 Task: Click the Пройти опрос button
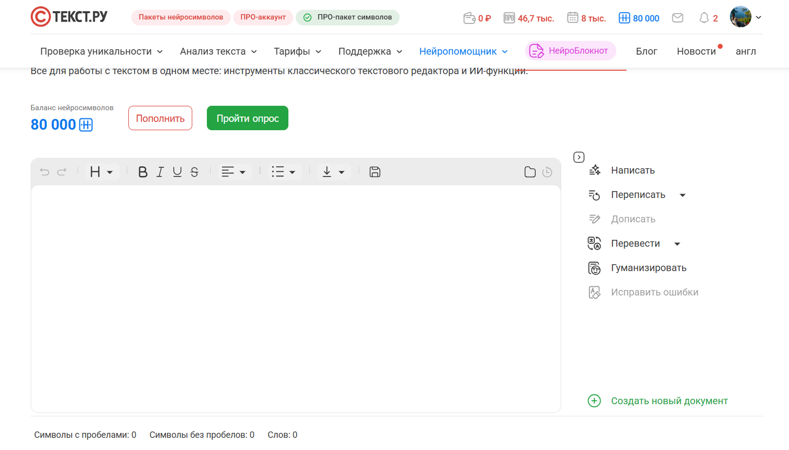point(247,118)
